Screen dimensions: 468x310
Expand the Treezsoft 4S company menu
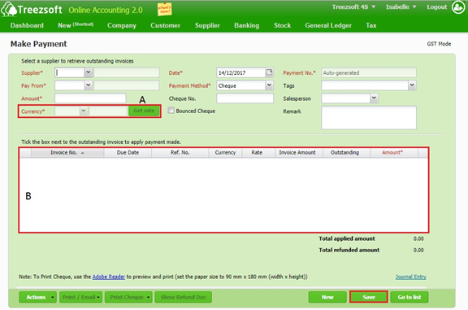coord(353,7)
